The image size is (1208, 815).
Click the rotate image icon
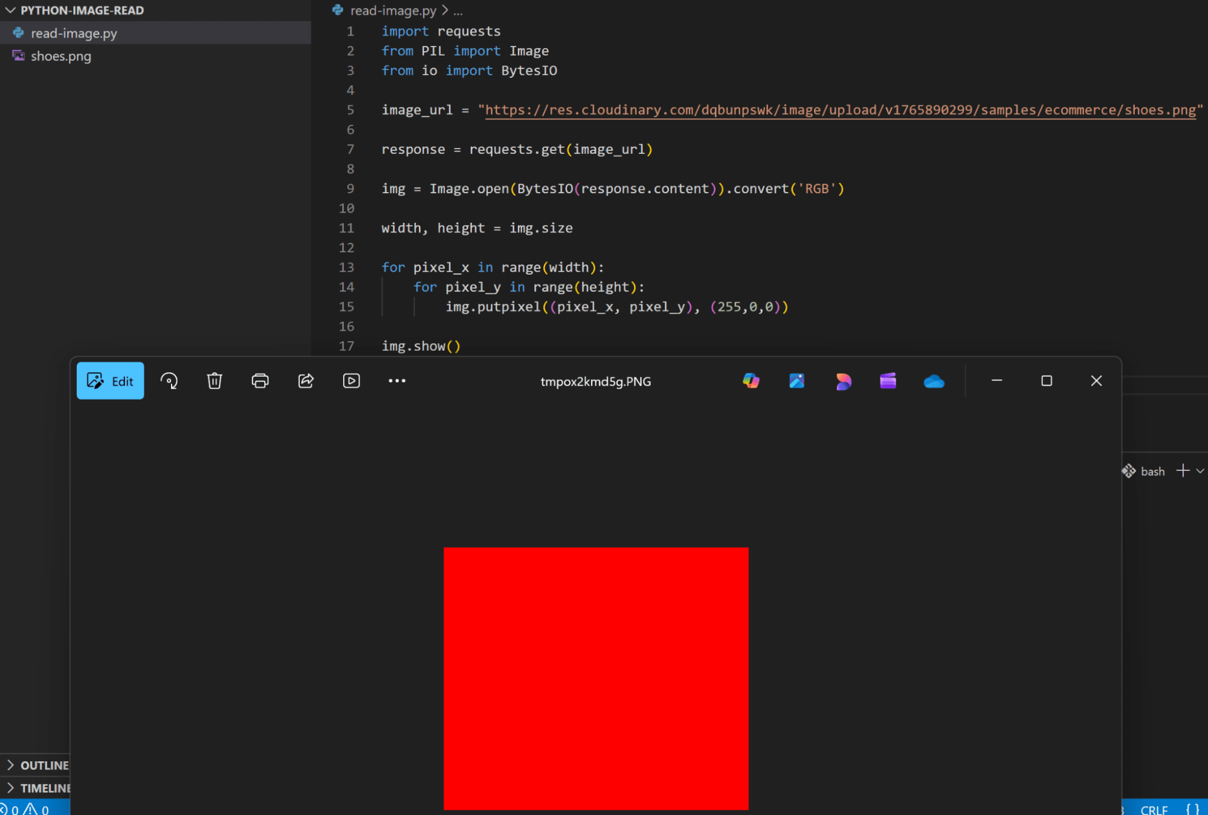pyautogui.click(x=169, y=381)
